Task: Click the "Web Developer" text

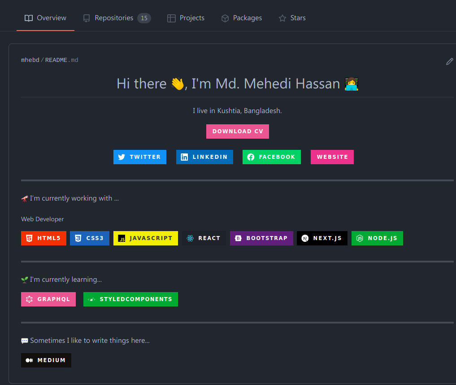Action: tap(43, 219)
